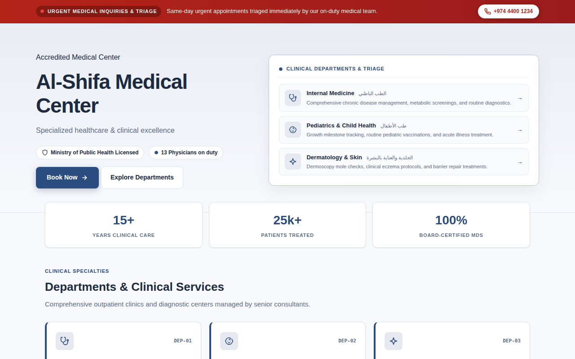Click the DEP-03 label

(x=512, y=341)
